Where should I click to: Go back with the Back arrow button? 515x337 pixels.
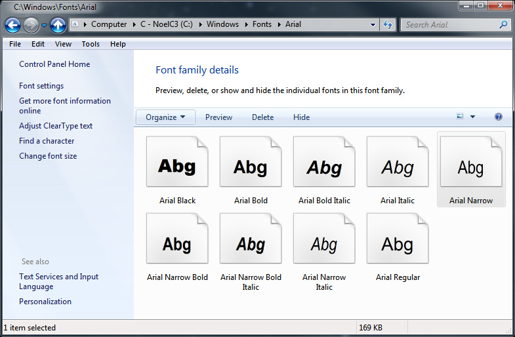[x=13, y=25]
